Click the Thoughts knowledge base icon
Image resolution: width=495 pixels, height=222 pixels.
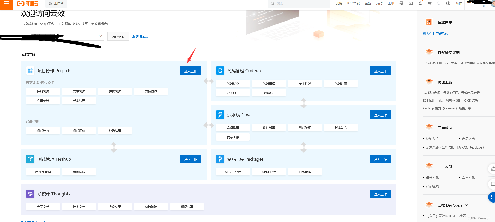30,194
